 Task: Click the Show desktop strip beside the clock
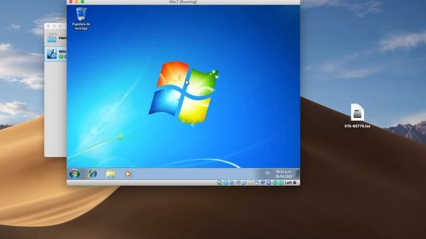coord(298,174)
